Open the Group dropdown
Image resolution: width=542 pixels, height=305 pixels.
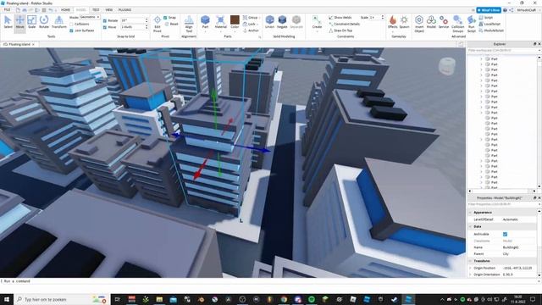[251, 17]
